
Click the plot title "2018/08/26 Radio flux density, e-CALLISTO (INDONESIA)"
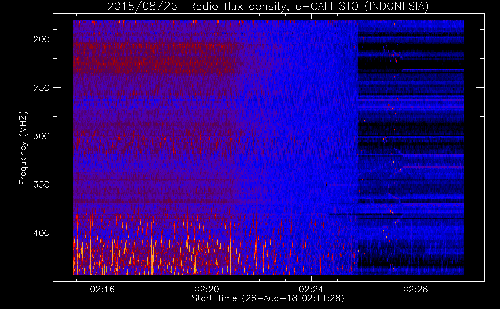point(268,6)
